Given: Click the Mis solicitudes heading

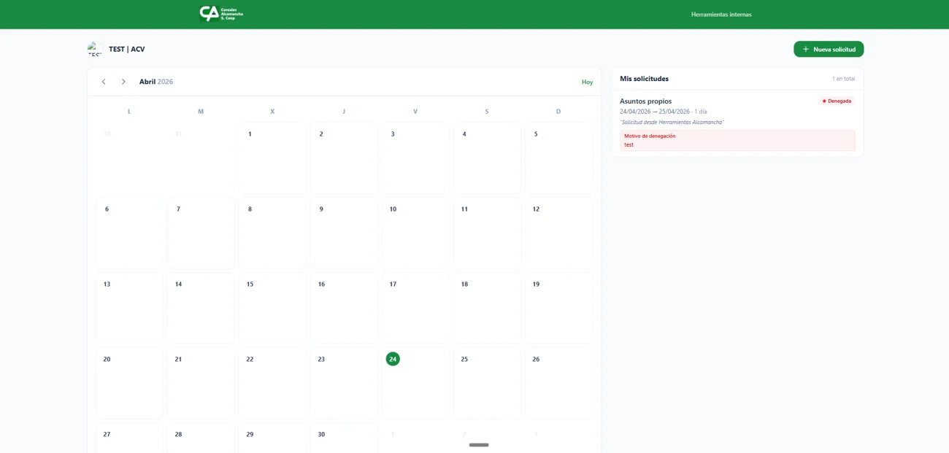Looking at the screenshot, I should [x=644, y=79].
